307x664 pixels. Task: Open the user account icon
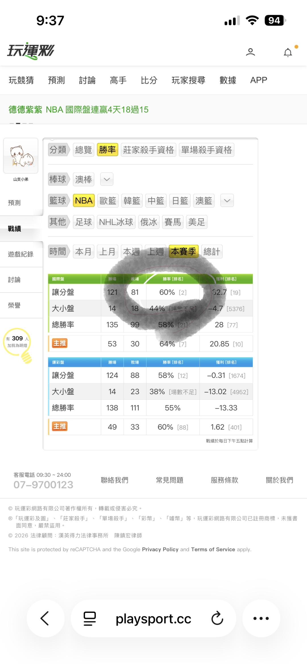pyautogui.click(x=250, y=52)
